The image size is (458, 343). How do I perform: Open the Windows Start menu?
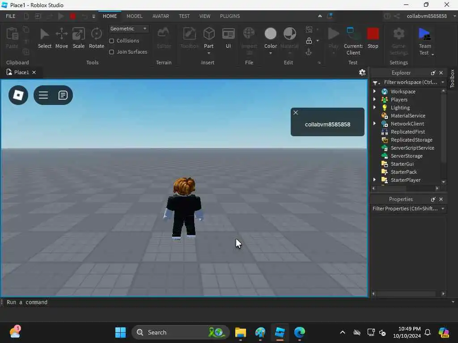click(120, 332)
